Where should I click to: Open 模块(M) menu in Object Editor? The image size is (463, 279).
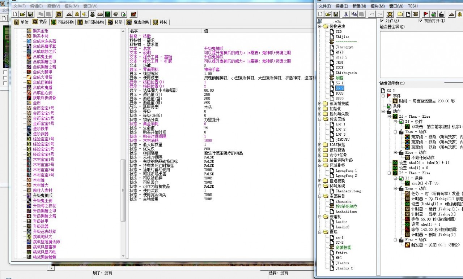point(72,6)
